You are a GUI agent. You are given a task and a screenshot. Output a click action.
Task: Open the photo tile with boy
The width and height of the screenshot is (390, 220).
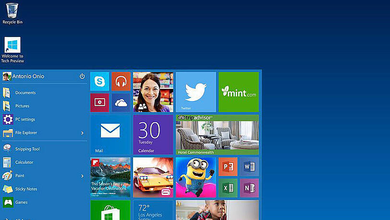tap(218, 210)
